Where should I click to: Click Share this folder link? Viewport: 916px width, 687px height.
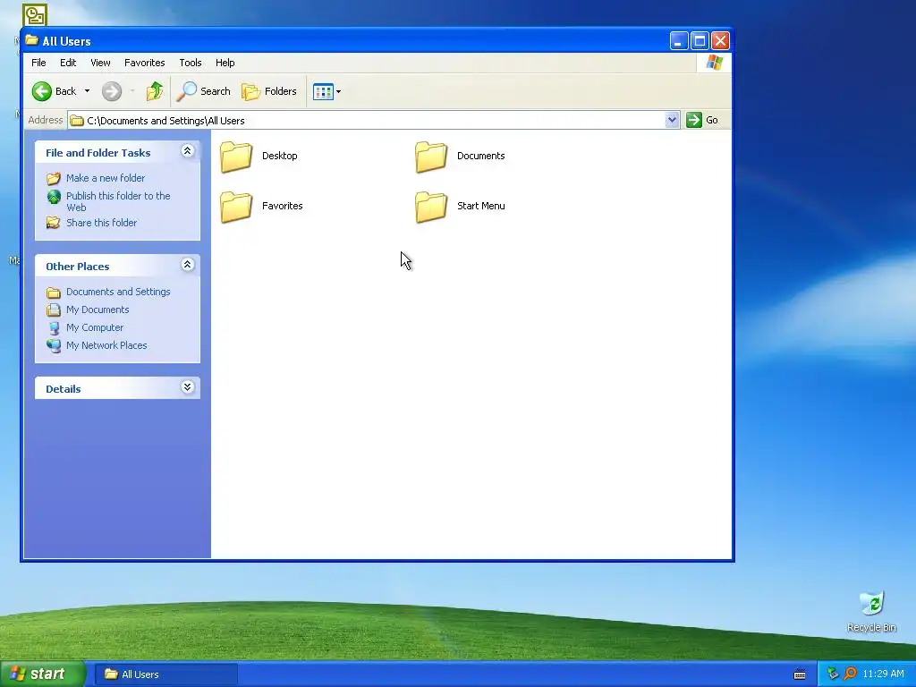(101, 223)
